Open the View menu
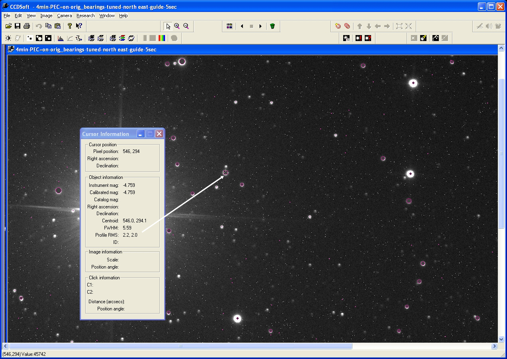This screenshot has width=507, height=359. [x=31, y=16]
